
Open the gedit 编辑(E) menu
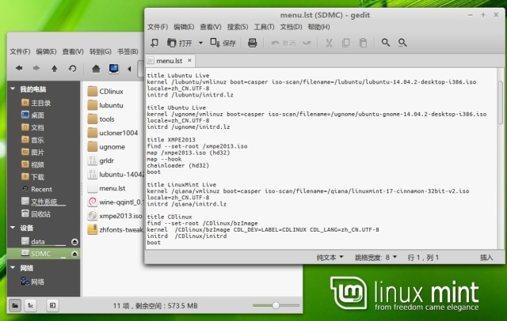(184, 27)
